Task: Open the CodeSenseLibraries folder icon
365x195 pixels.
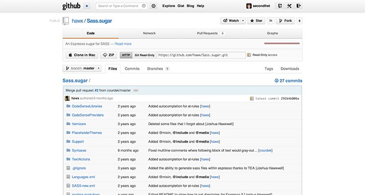Action: pos(68,106)
